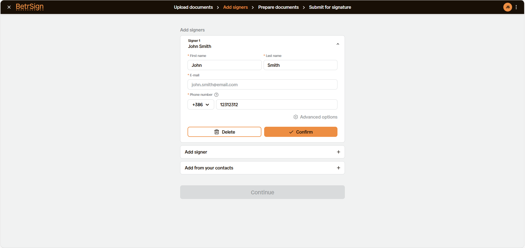This screenshot has height=248, width=525.
Task: Click the disabled Continue button
Action: tap(262, 192)
